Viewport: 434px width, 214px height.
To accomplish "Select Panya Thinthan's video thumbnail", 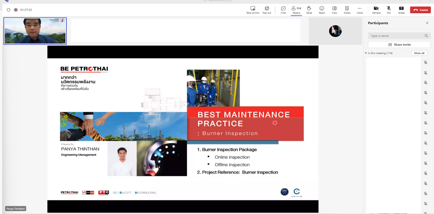I will pos(35,31).
